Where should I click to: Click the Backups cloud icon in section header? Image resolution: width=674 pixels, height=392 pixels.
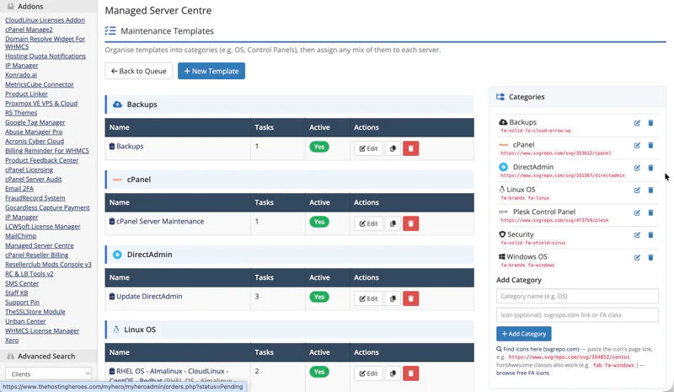[x=117, y=105]
